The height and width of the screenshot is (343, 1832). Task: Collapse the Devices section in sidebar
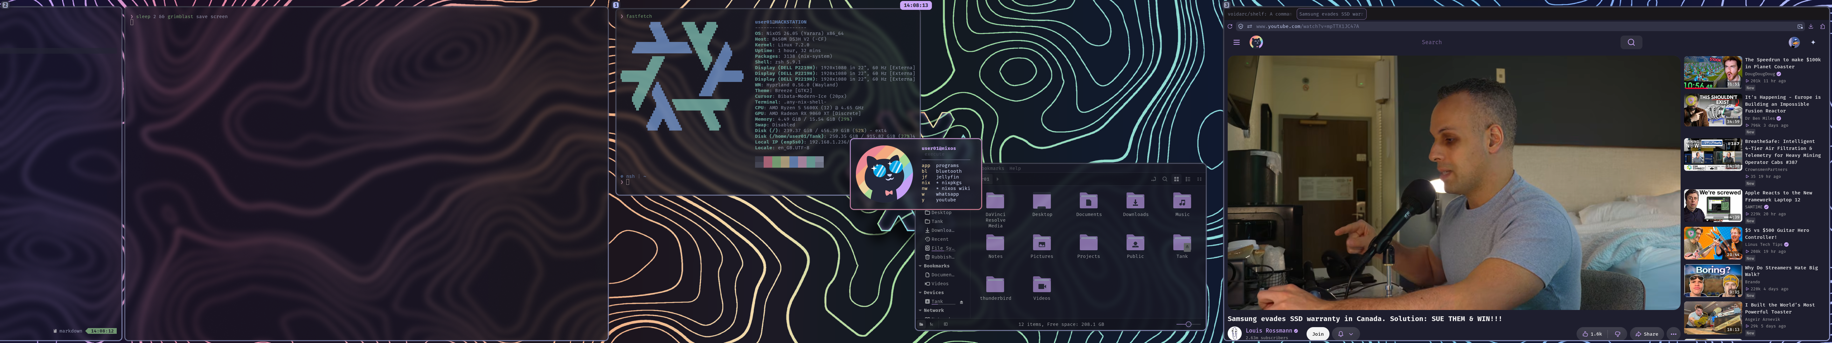(920, 293)
